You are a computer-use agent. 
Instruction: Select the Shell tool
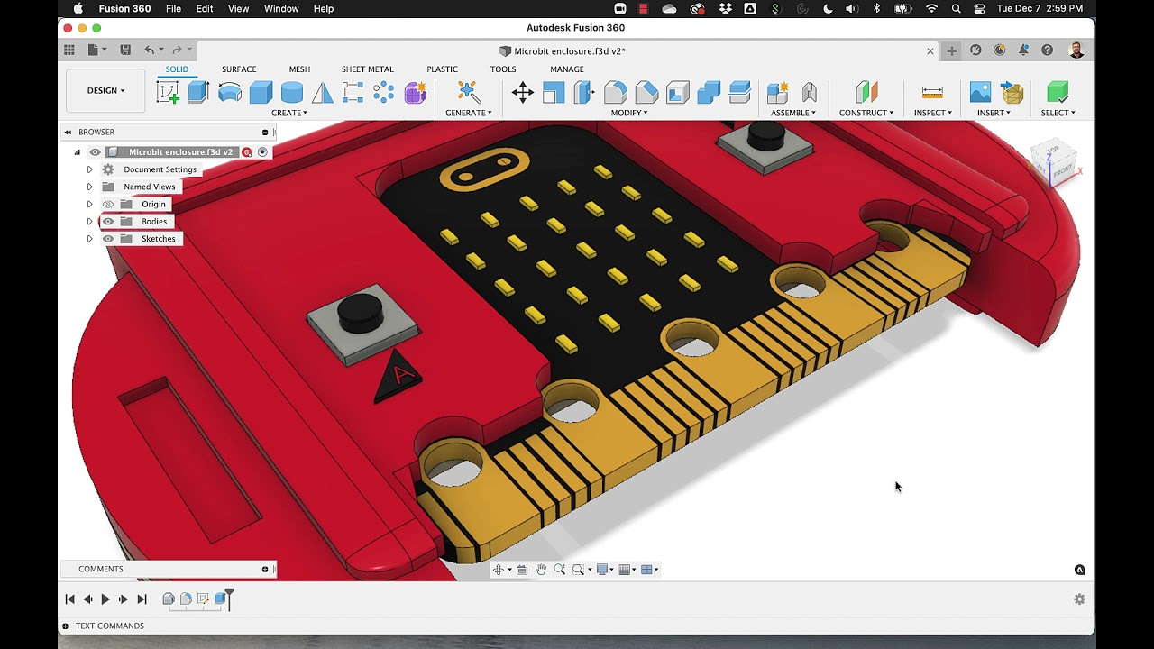click(678, 92)
